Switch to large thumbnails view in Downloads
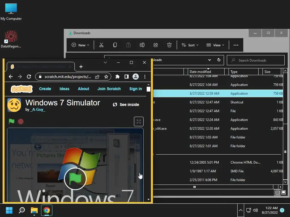This screenshot has height=217, width=290. [x=283, y=193]
